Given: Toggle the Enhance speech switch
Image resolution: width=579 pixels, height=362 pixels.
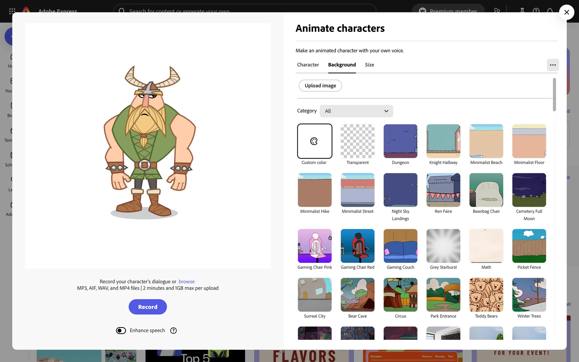Looking at the screenshot, I should pyautogui.click(x=121, y=331).
